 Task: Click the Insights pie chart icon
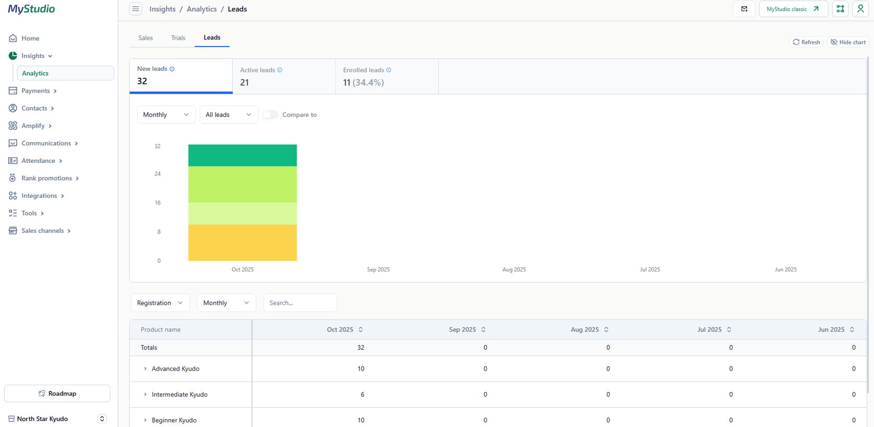coord(13,56)
